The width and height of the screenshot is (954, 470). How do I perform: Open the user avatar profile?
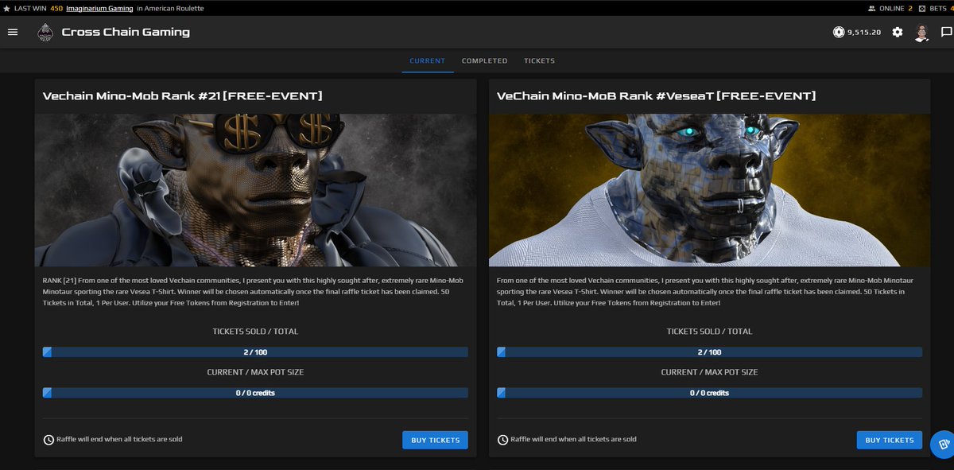tap(922, 33)
